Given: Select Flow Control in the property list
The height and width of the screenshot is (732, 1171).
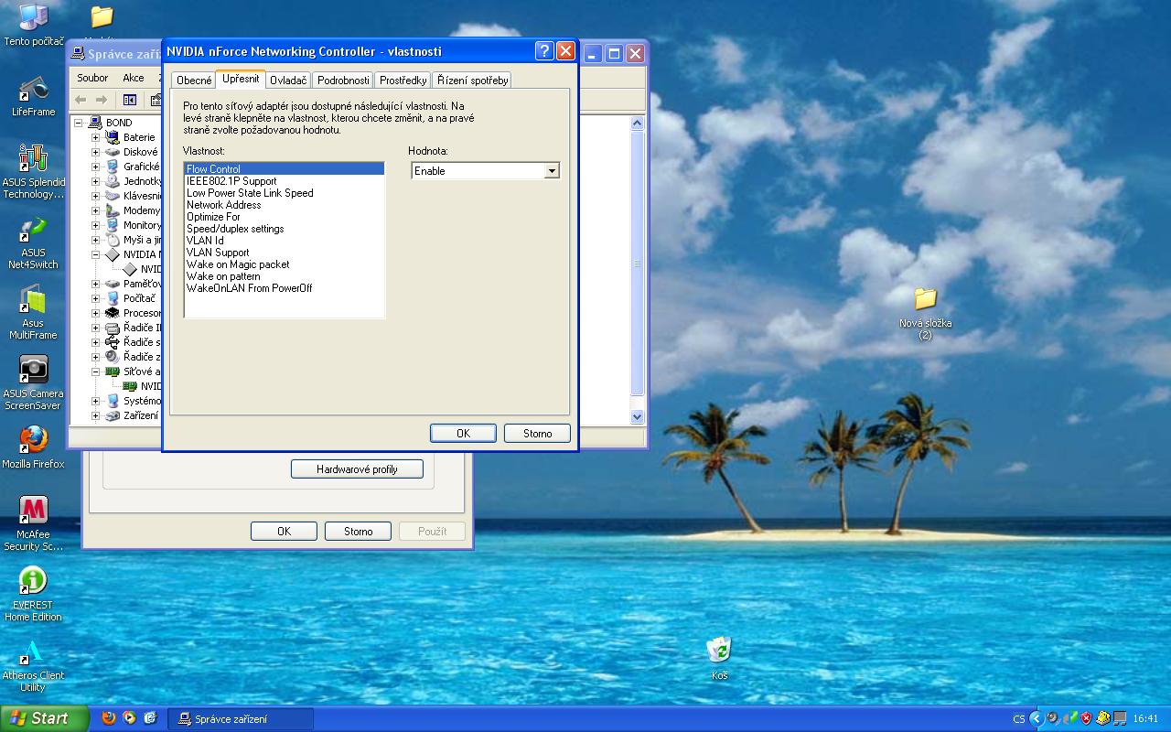Looking at the screenshot, I should pyautogui.click(x=285, y=169).
